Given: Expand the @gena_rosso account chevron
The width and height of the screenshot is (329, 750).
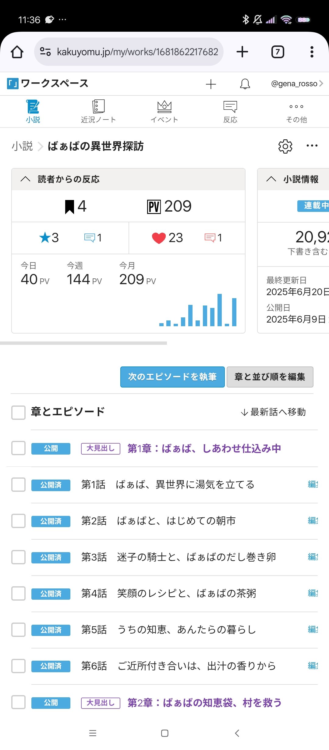Looking at the screenshot, I should click(321, 84).
